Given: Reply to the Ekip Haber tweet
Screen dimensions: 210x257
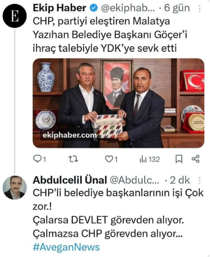Looking at the screenshot, I should click(x=39, y=159).
